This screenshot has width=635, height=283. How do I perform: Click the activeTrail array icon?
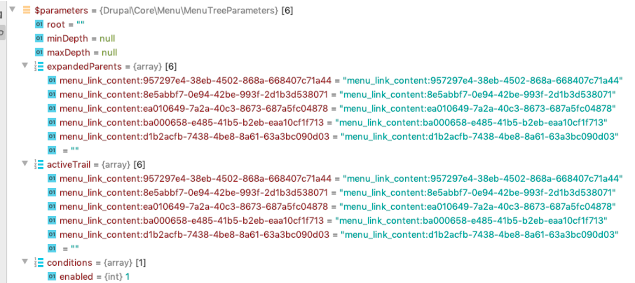pyautogui.click(x=39, y=164)
